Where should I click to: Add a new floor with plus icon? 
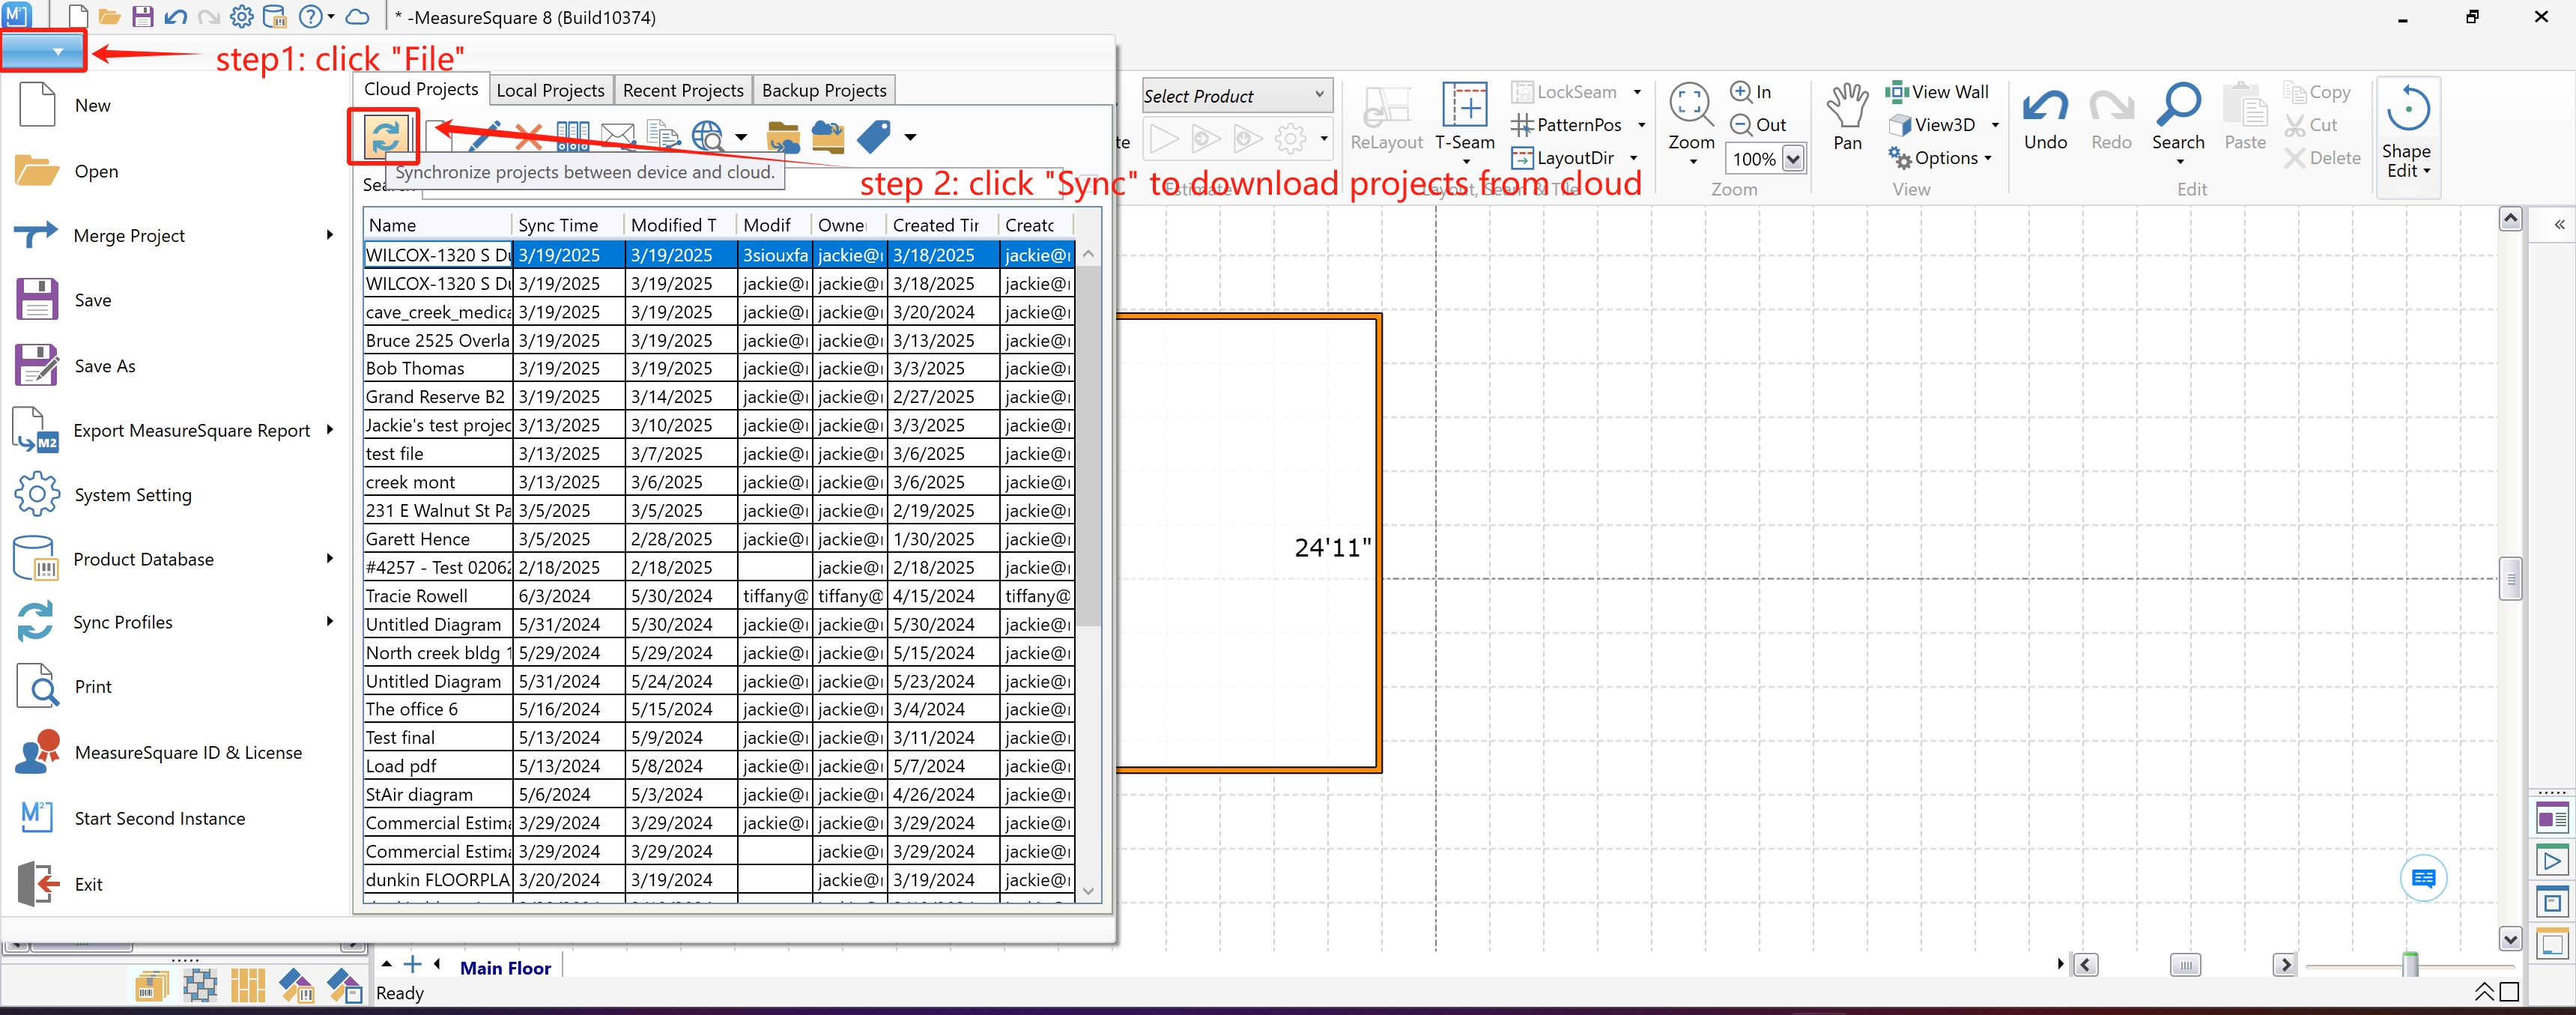pos(412,965)
